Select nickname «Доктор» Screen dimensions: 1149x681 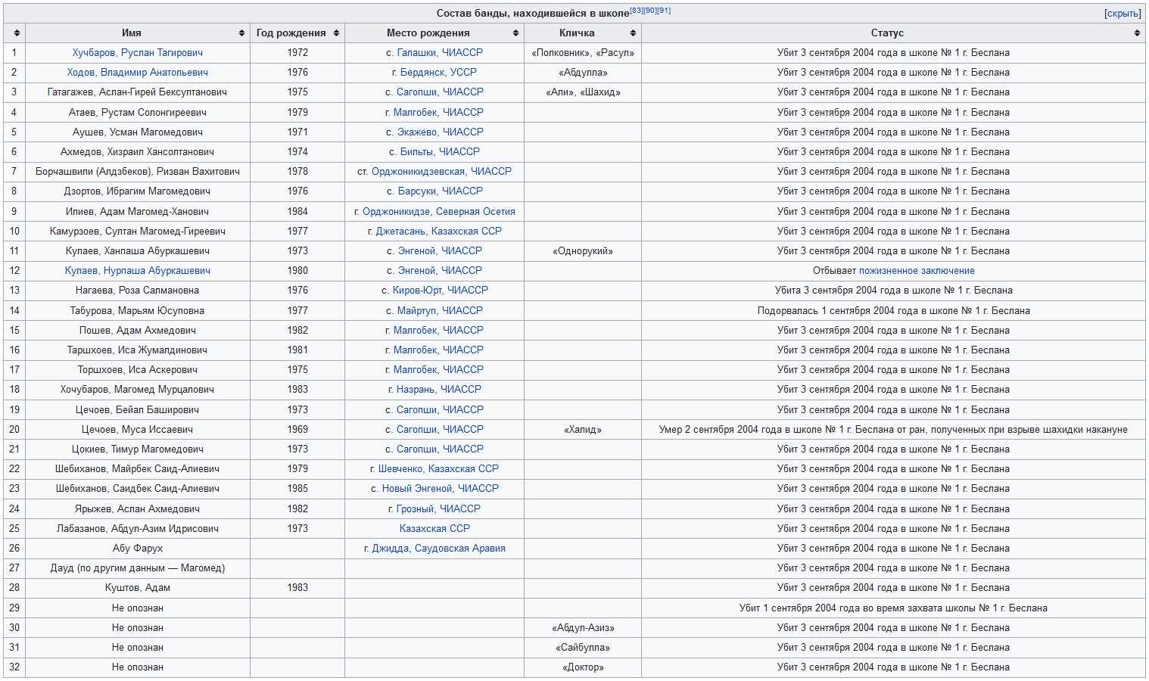click(583, 667)
